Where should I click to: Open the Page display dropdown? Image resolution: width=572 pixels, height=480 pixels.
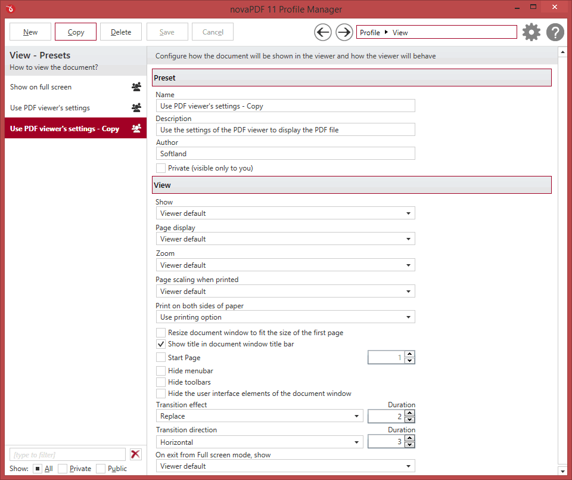(285, 239)
